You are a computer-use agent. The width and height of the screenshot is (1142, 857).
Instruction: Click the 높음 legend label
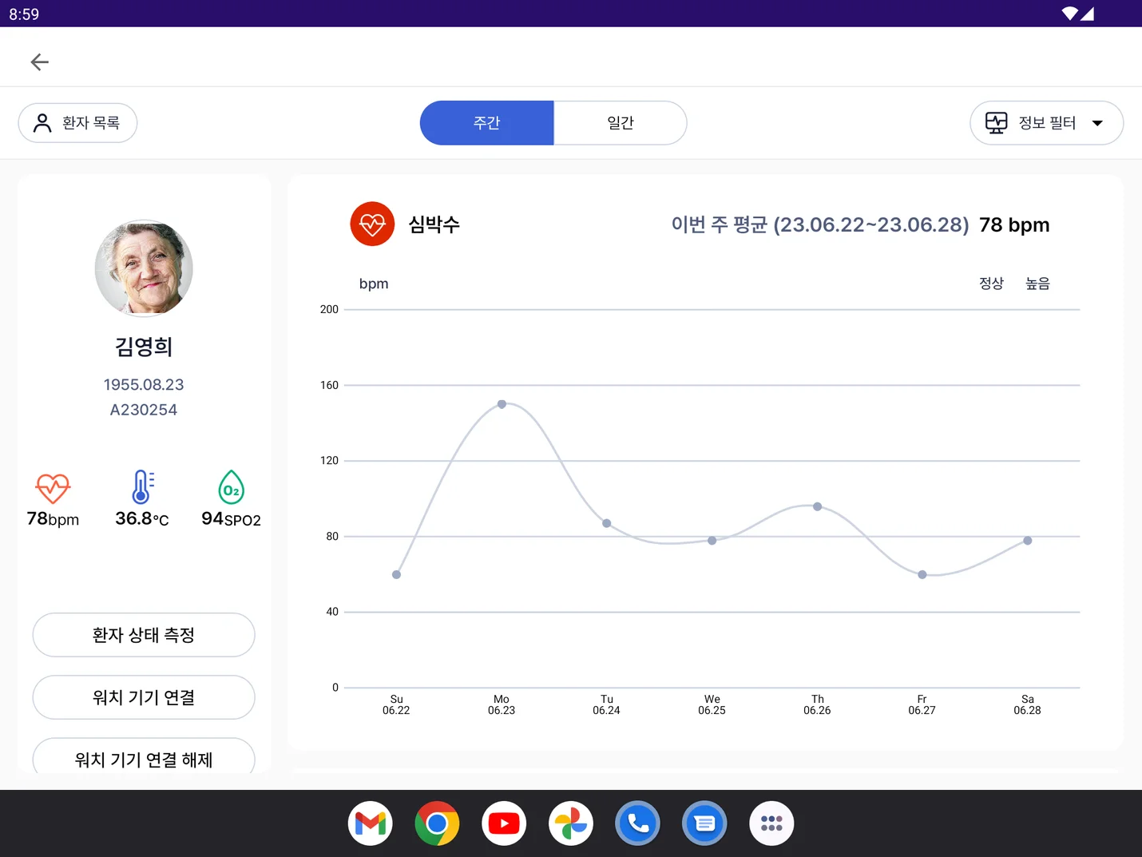(x=1037, y=284)
